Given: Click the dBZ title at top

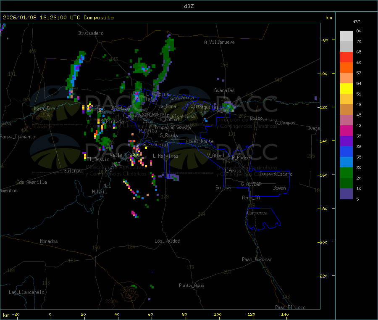Looking at the screenshot, I should [x=189, y=6].
